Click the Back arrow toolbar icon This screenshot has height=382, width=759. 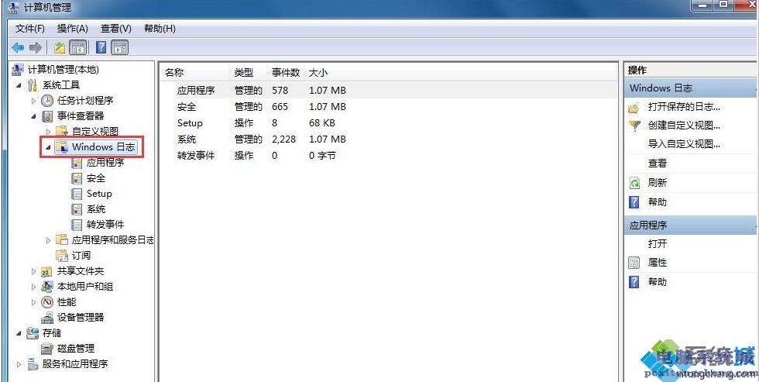click(x=18, y=47)
